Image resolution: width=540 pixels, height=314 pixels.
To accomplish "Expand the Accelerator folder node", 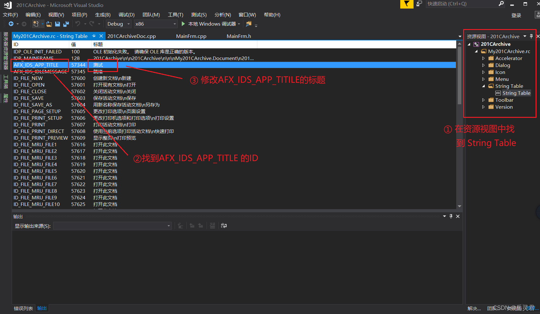I will pyautogui.click(x=483, y=58).
